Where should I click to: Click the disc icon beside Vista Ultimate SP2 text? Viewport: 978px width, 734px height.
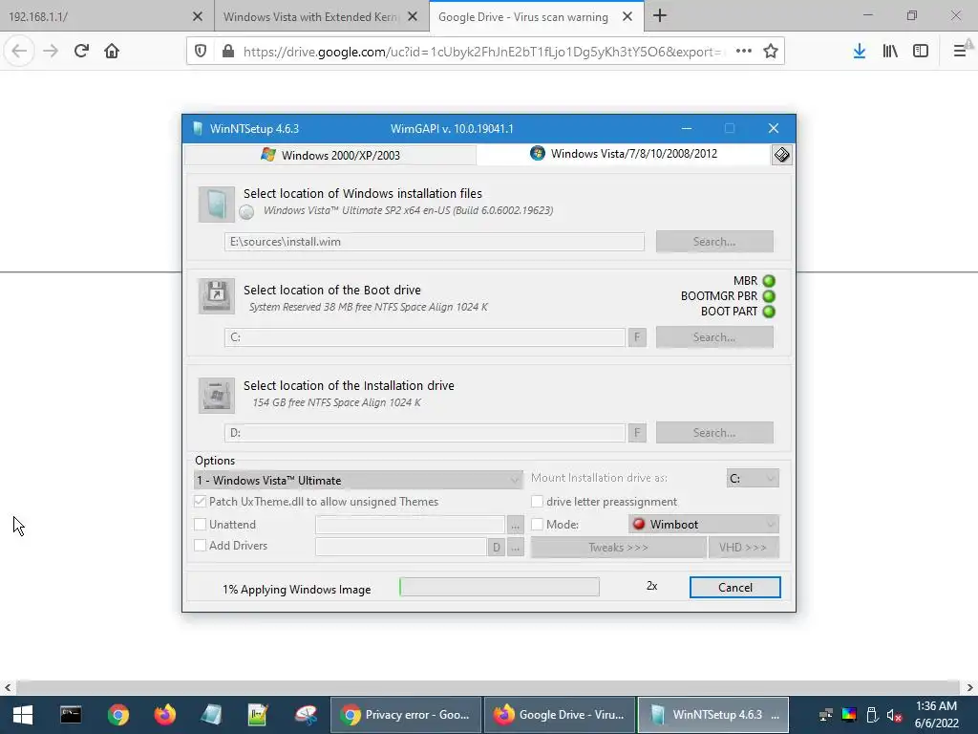[x=247, y=212]
